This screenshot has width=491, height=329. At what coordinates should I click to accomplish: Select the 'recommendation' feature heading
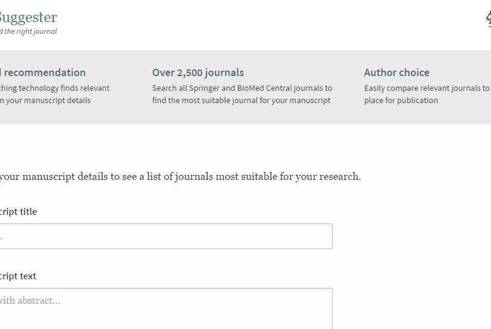click(43, 72)
